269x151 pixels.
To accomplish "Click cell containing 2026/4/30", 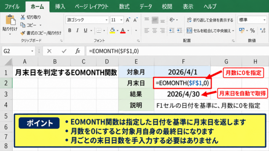I will 182,94.
